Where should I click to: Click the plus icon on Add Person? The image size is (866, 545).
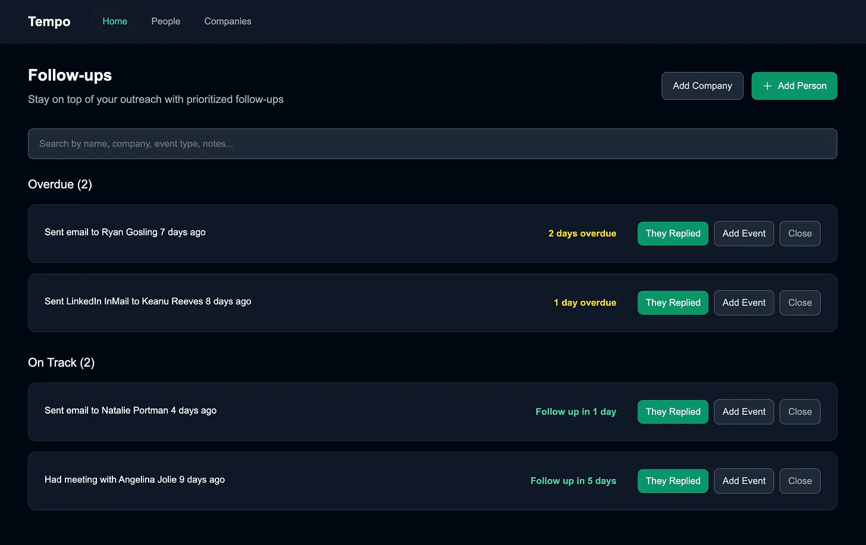(x=767, y=86)
